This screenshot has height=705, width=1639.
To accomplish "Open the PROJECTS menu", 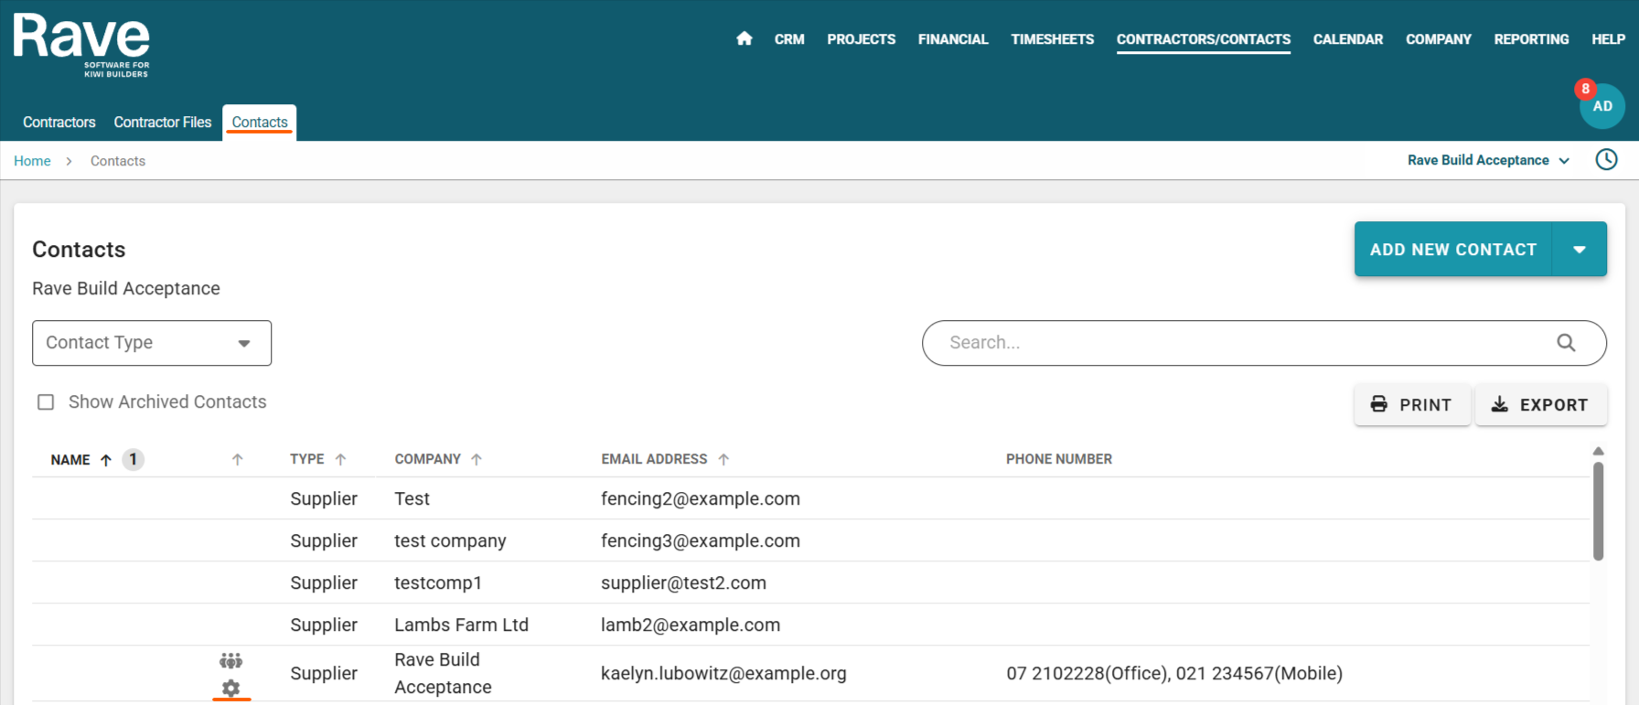I will 861,39.
